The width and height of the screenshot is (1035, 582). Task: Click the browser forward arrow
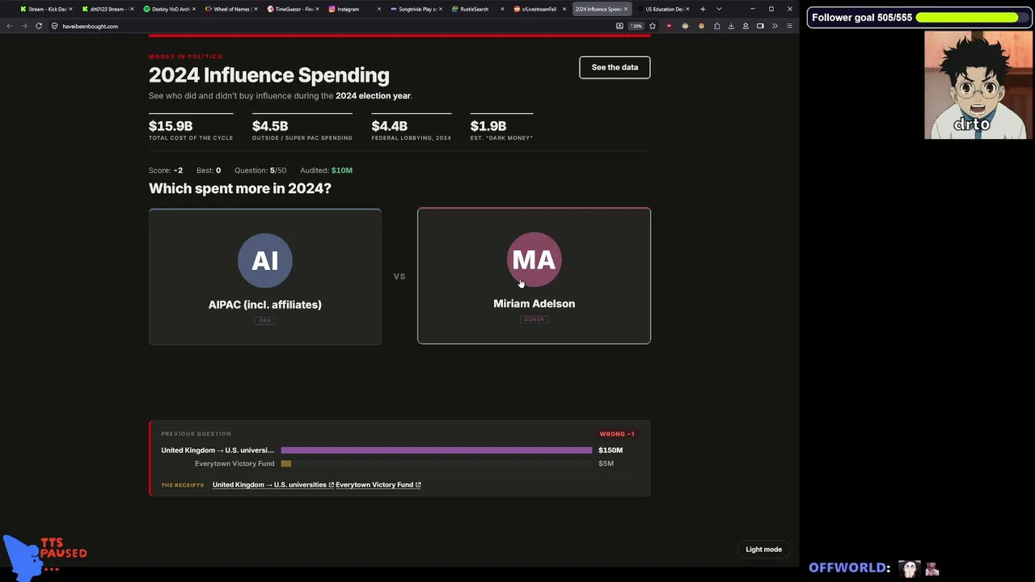tap(24, 26)
